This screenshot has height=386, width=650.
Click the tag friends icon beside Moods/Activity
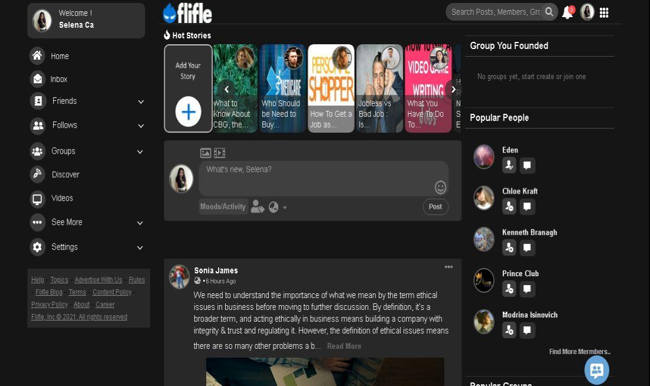pyautogui.click(x=257, y=207)
